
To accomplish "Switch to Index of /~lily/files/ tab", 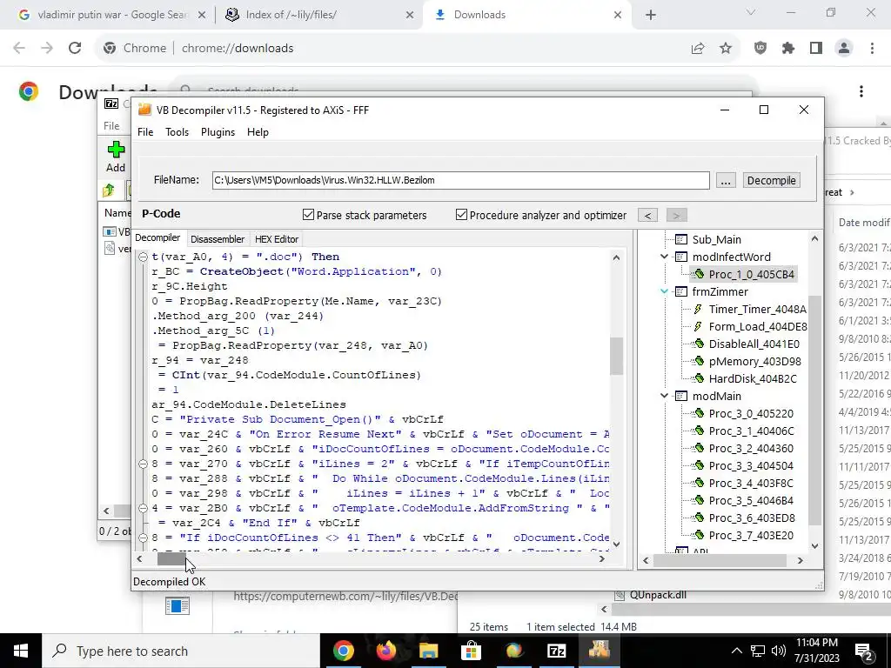I will click(x=318, y=15).
